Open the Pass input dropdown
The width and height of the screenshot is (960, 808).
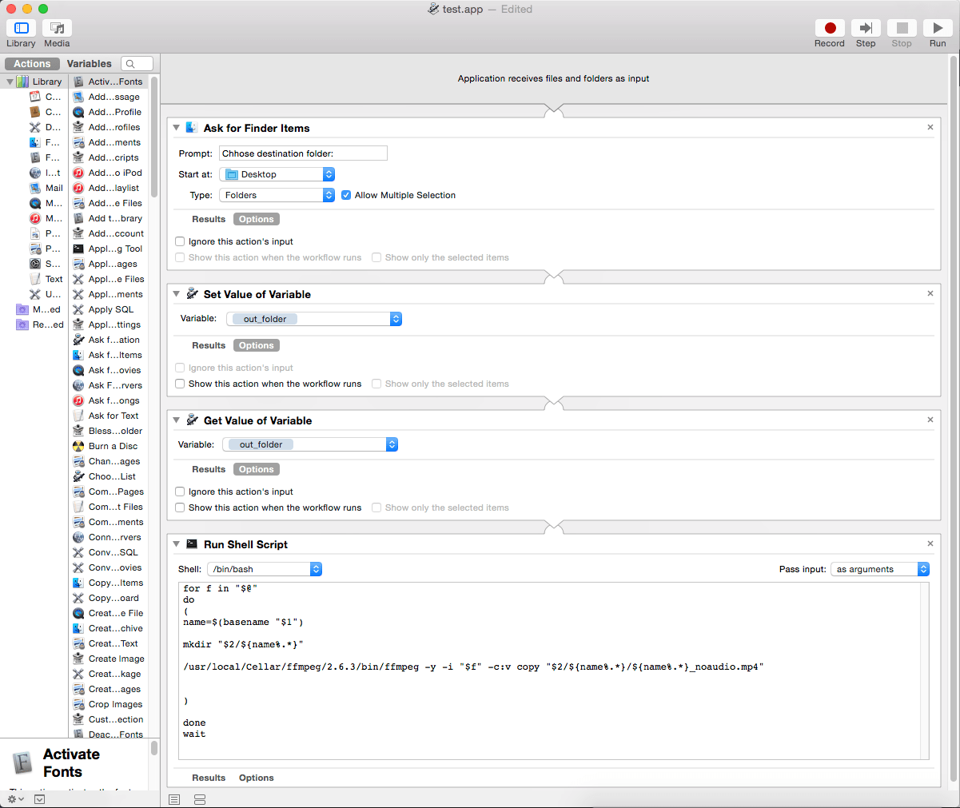point(880,569)
